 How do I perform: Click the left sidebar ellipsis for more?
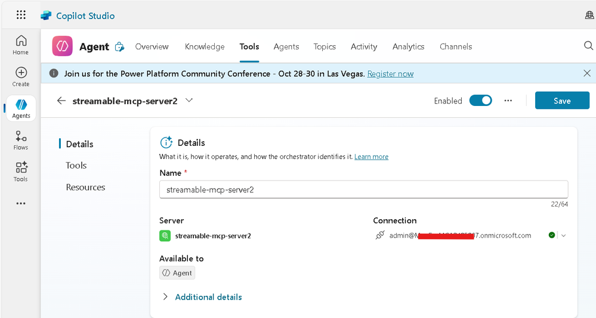coord(21,204)
